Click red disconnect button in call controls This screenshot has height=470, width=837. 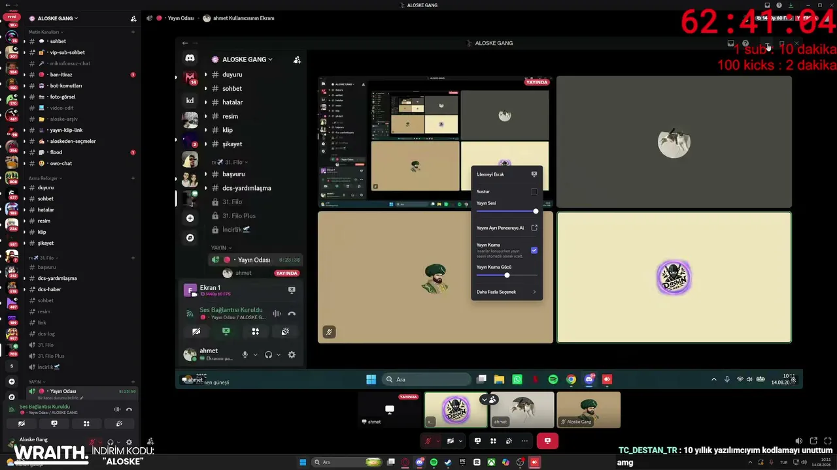[547, 441]
